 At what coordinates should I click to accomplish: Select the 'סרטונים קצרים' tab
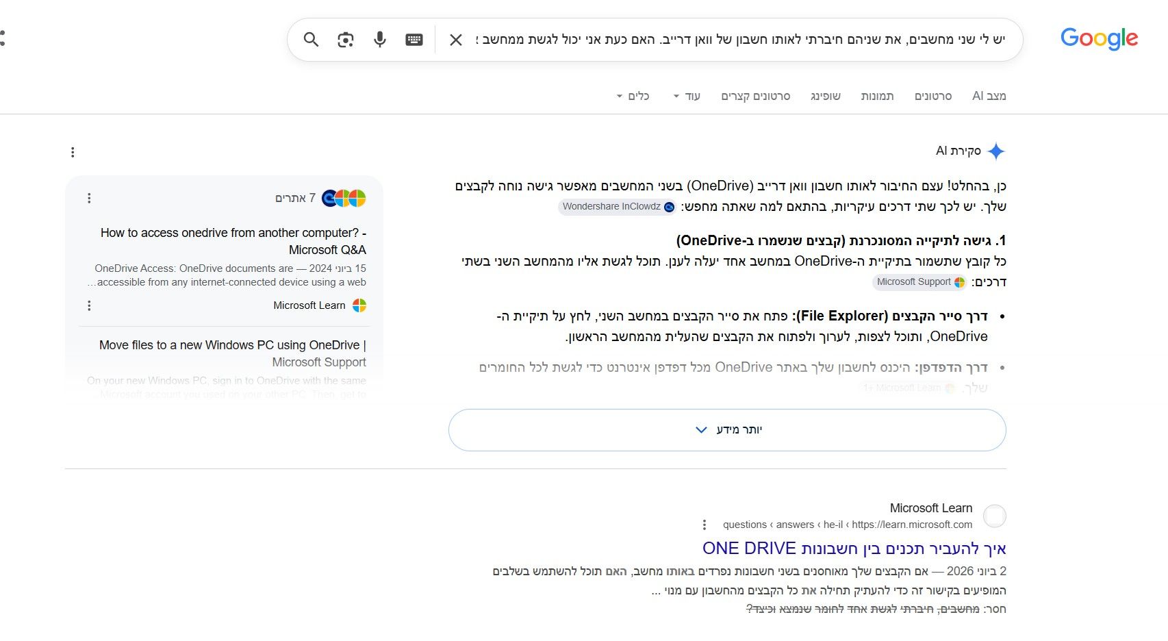click(x=755, y=96)
